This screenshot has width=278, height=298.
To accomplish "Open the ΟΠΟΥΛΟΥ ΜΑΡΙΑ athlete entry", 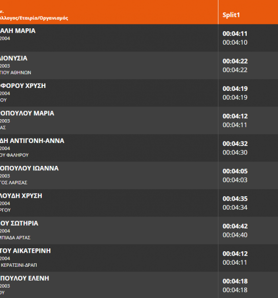I will 27,113.
